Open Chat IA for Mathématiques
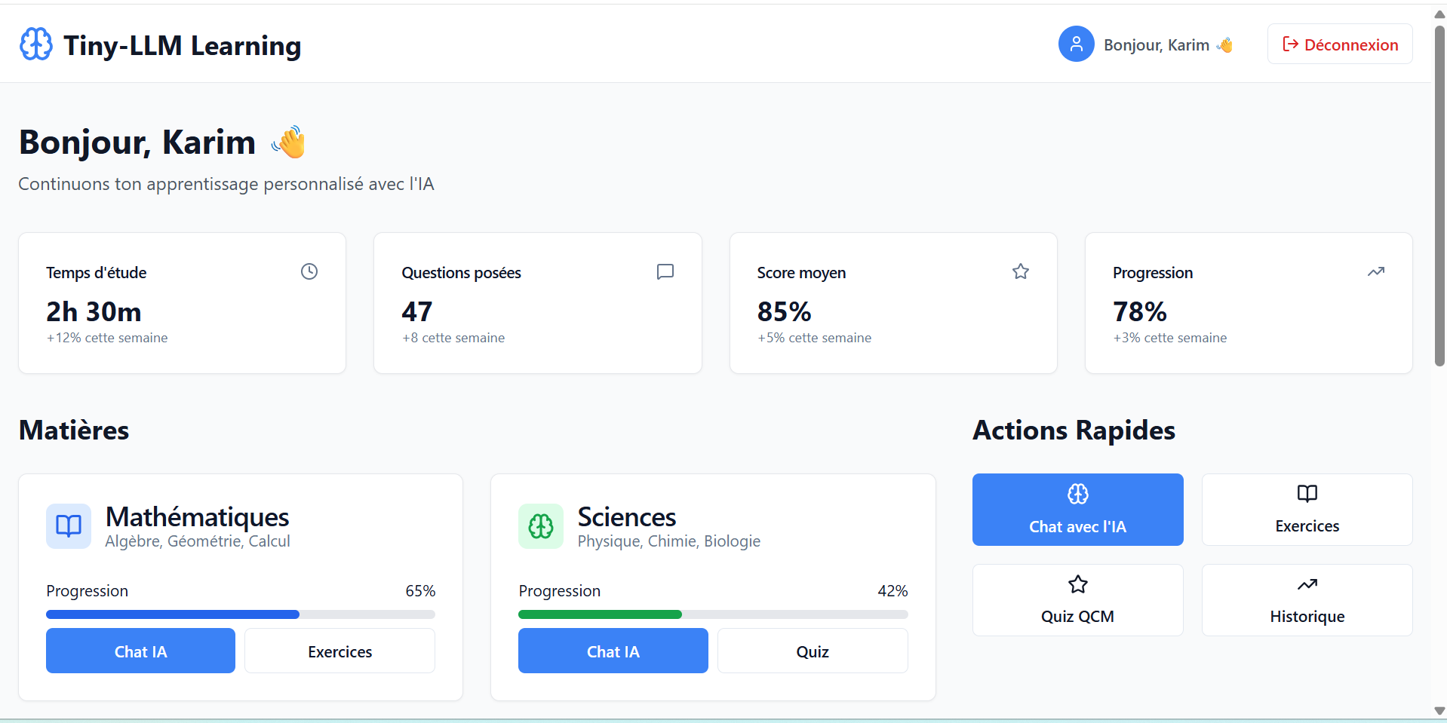The height and width of the screenshot is (723, 1447). click(x=140, y=651)
